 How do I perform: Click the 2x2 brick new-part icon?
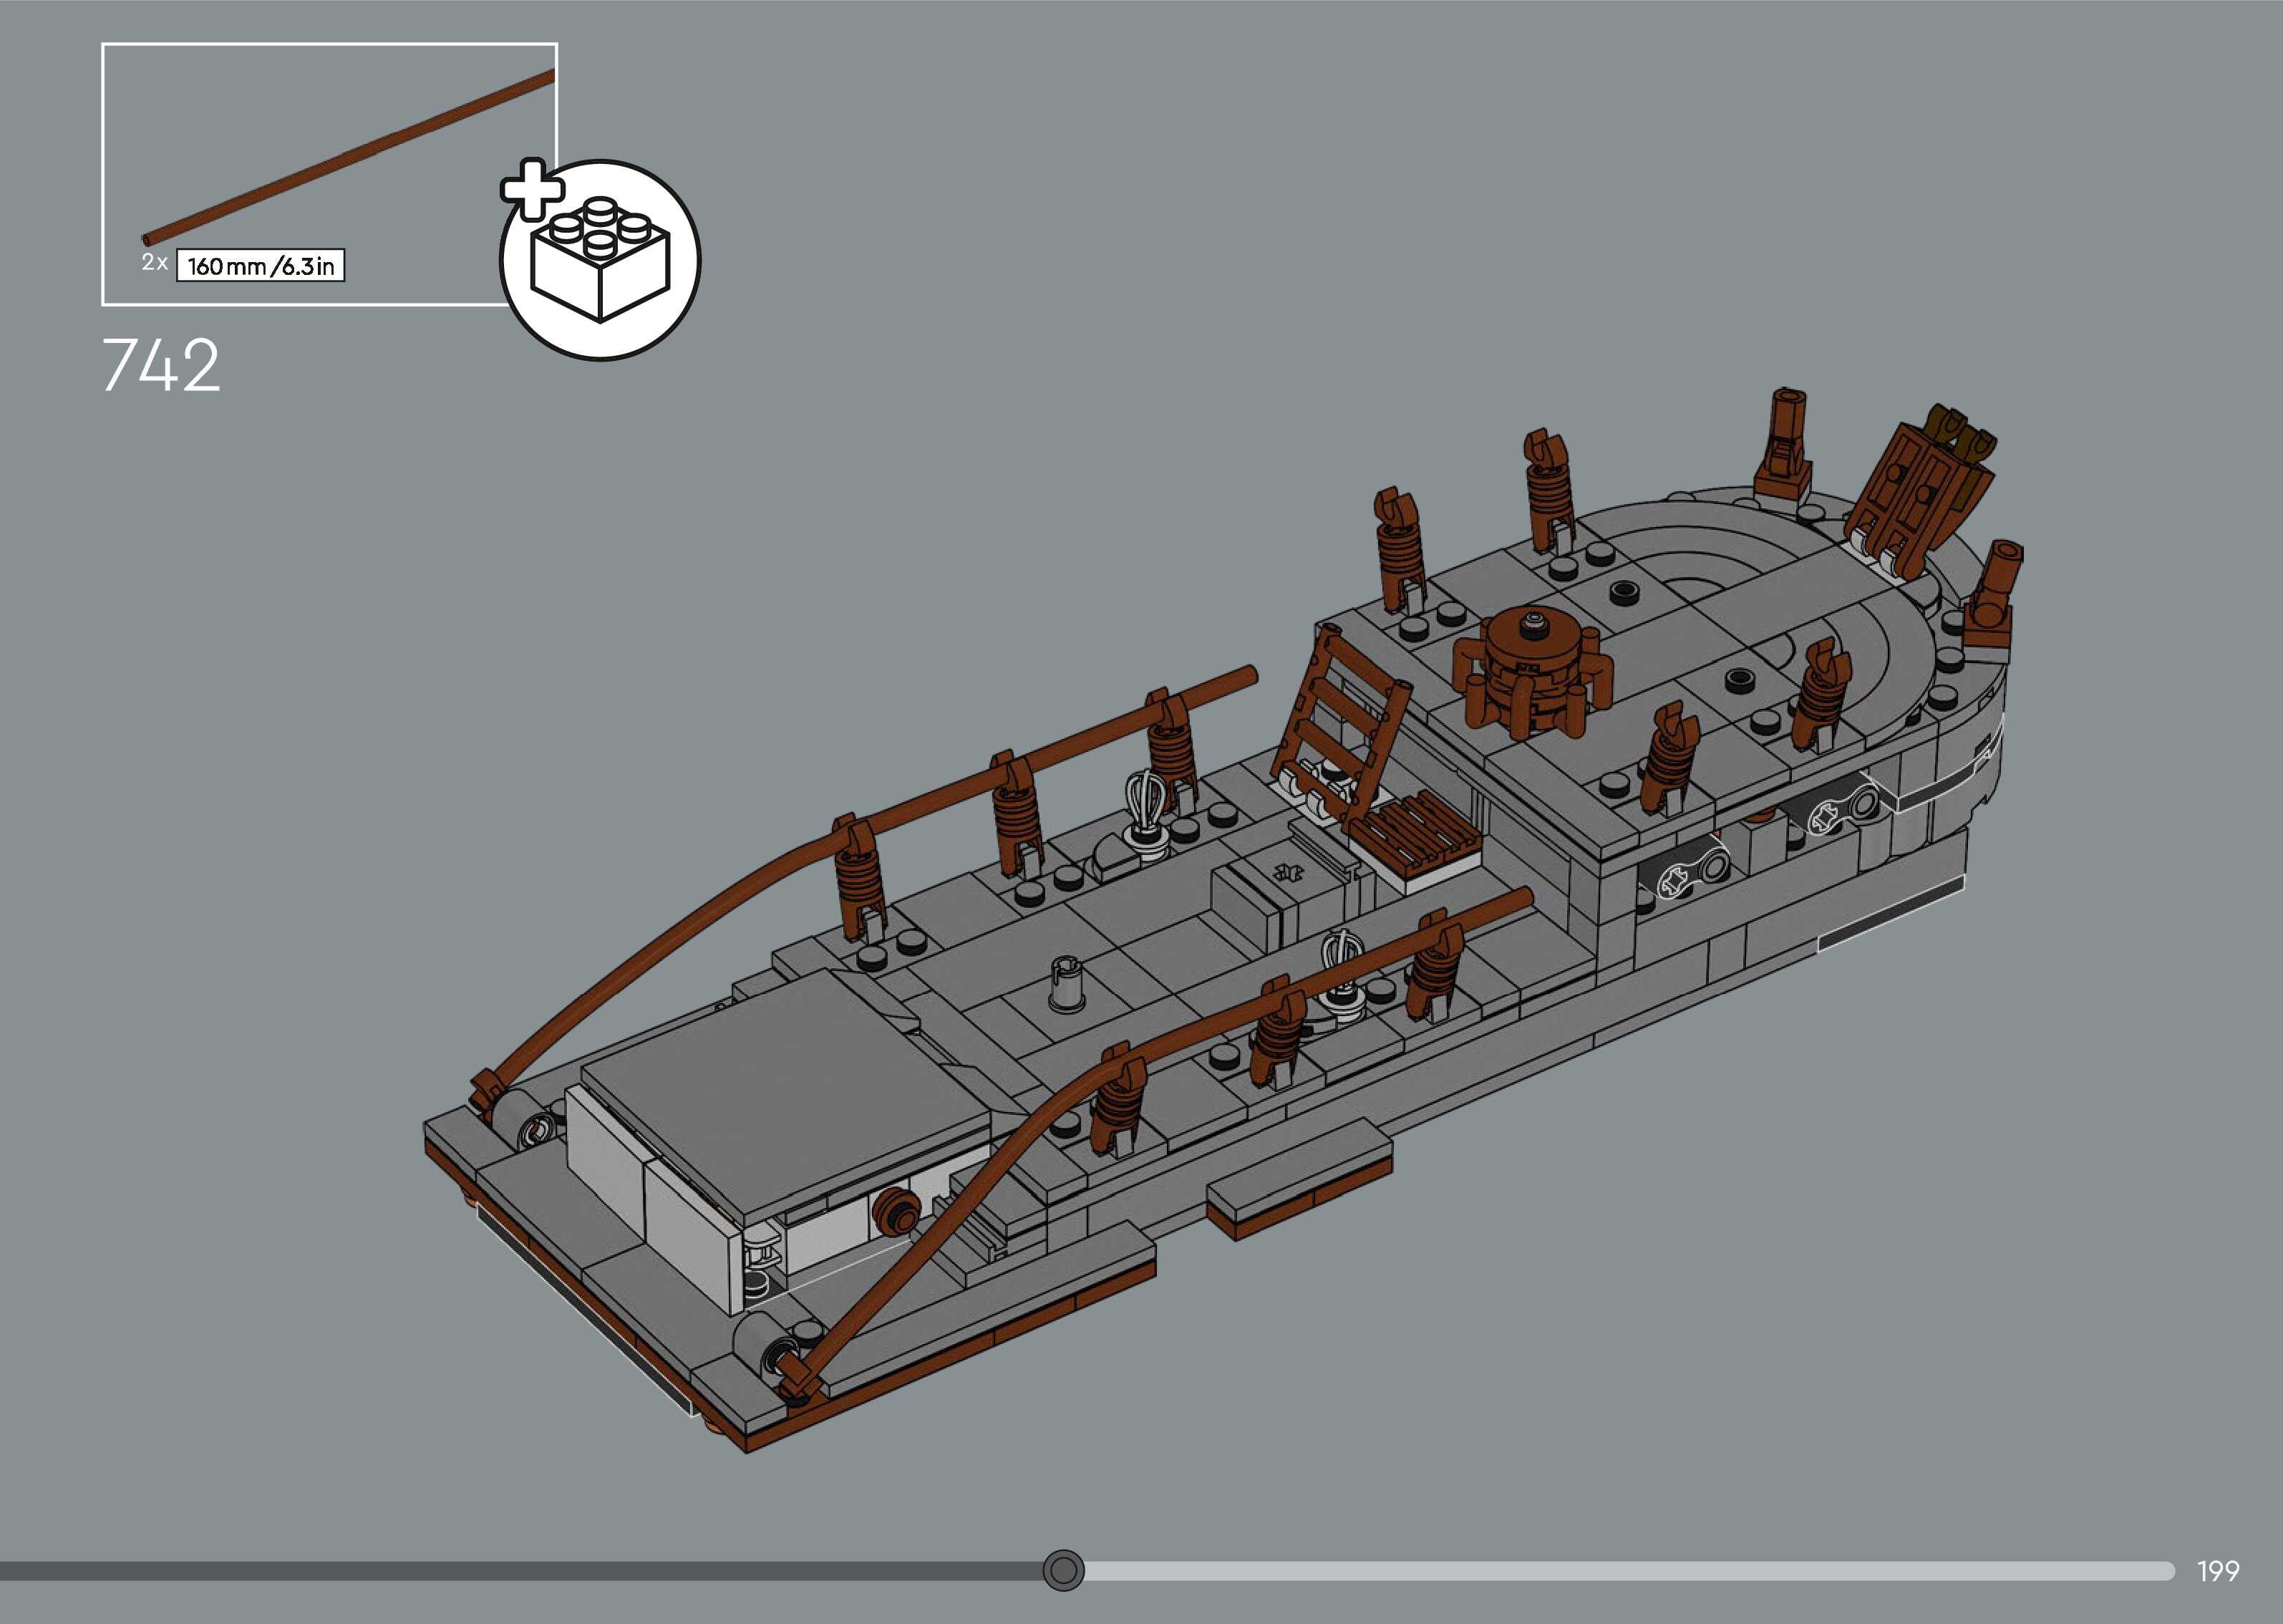coord(600,262)
